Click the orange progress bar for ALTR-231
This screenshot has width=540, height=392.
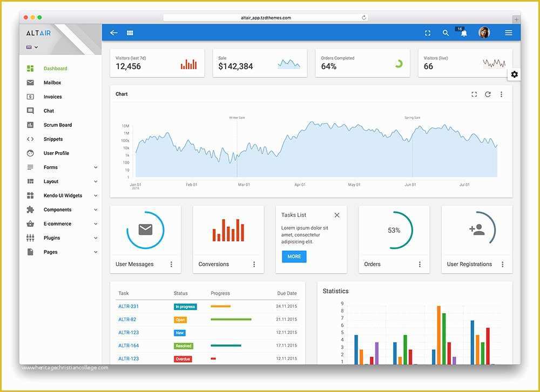(221, 306)
